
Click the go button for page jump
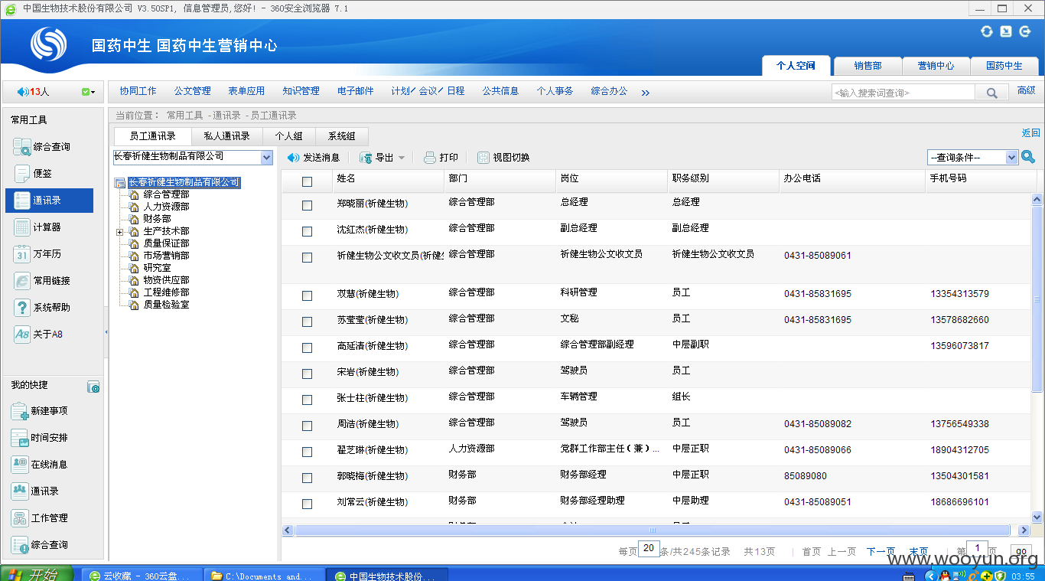point(1021,552)
